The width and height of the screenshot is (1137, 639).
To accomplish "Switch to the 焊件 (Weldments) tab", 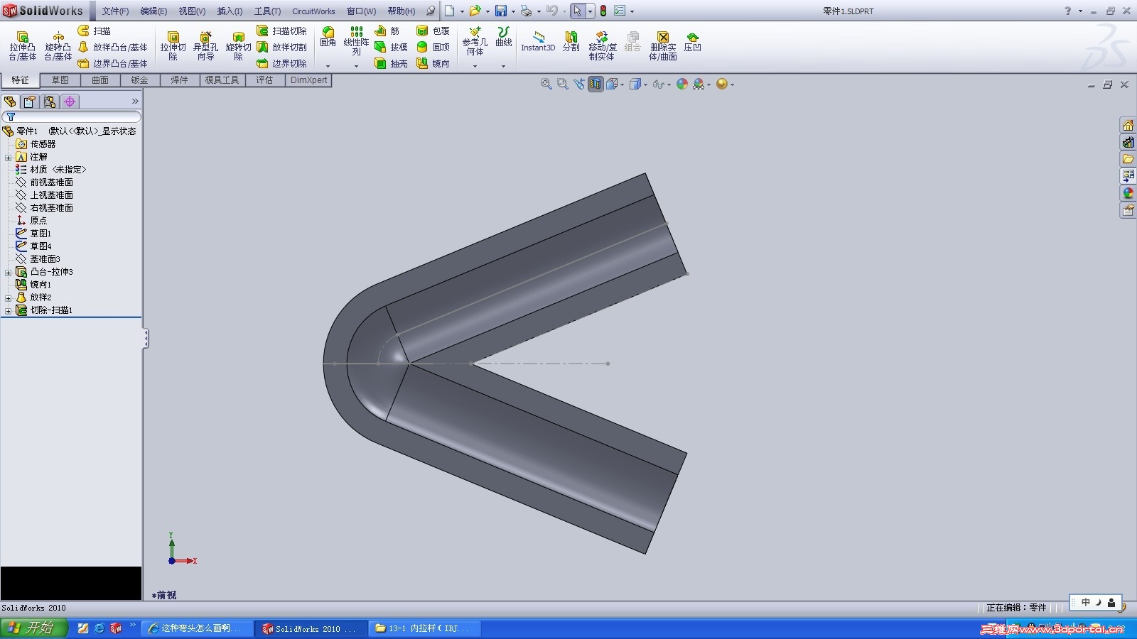I will pyautogui.click(x=180, y=80).
